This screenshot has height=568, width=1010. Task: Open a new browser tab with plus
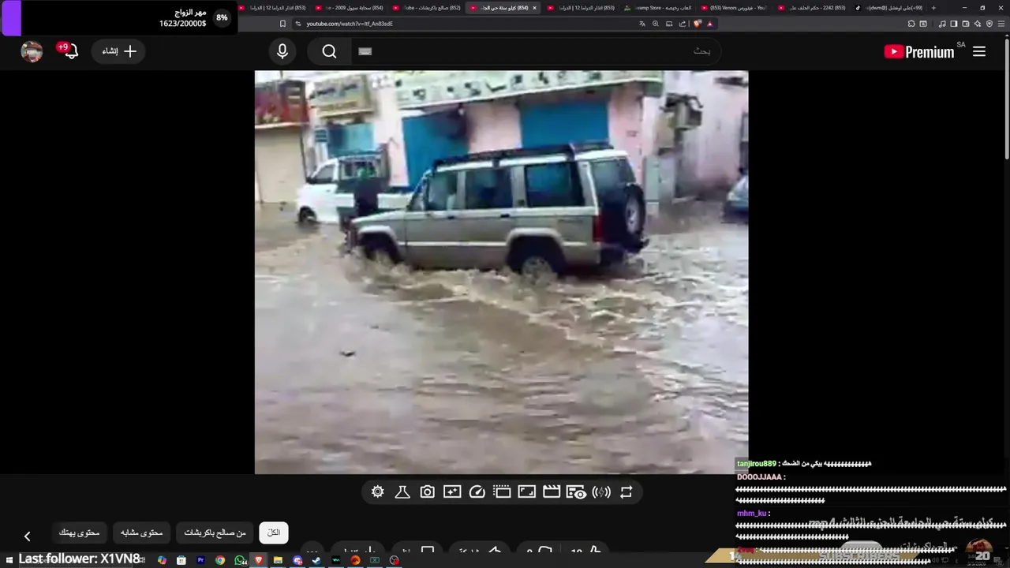[934, 8]
